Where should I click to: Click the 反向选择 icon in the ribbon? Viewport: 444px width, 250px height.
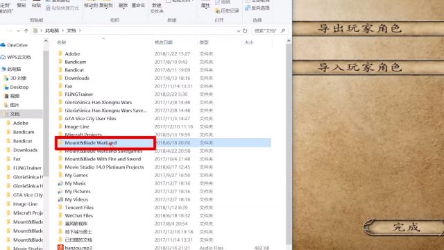[248, 8]
